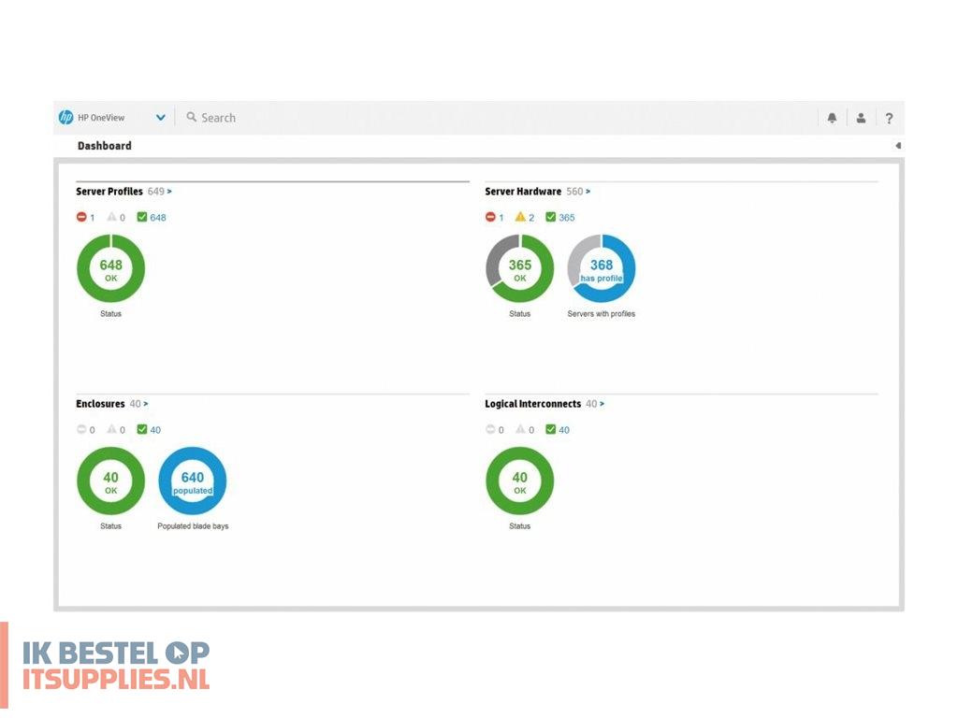Image resolution: width=958 pixels, height=718 pixels.
Task: Click the 40 OK Enclosures status donut
Action: pyautogui.click(x=110, y=481)
